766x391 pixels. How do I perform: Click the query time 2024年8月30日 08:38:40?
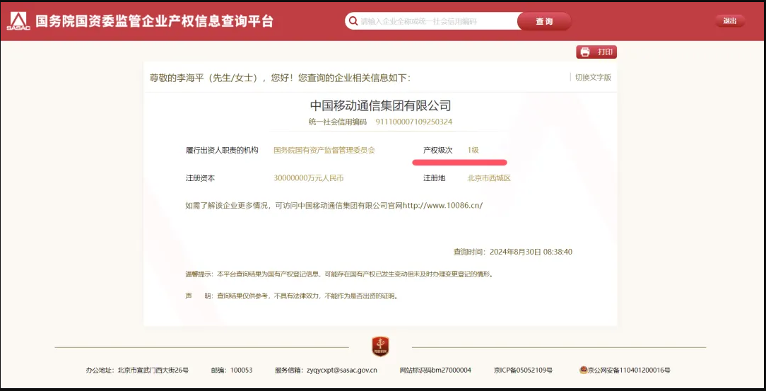[531, 252]
